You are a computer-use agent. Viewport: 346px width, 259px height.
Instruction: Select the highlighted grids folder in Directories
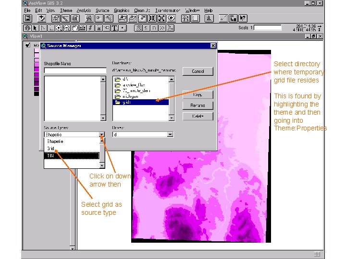click(x=141, y=102)
